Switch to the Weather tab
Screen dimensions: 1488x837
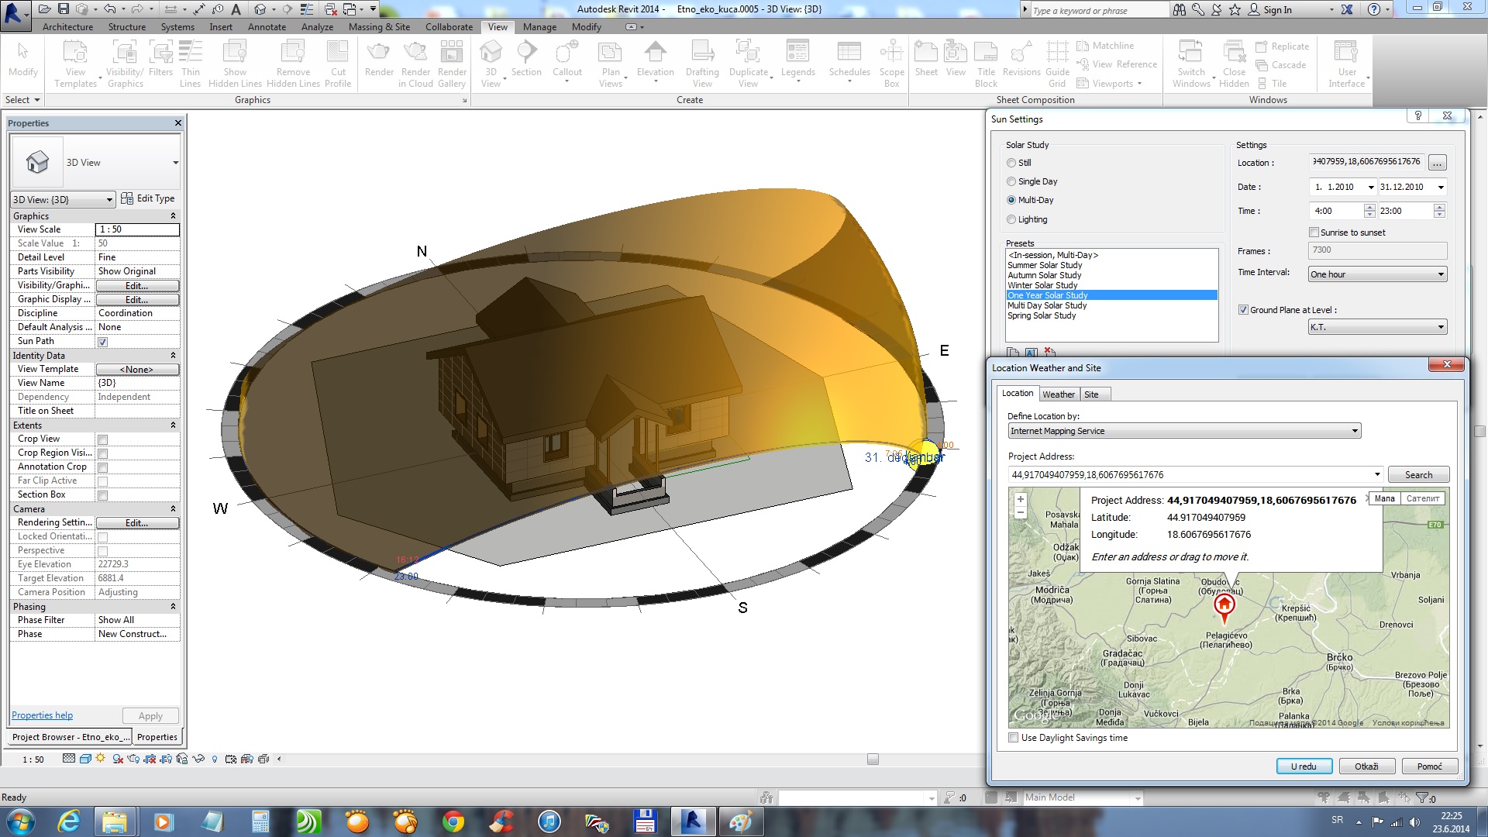(x=1058, y=394)
